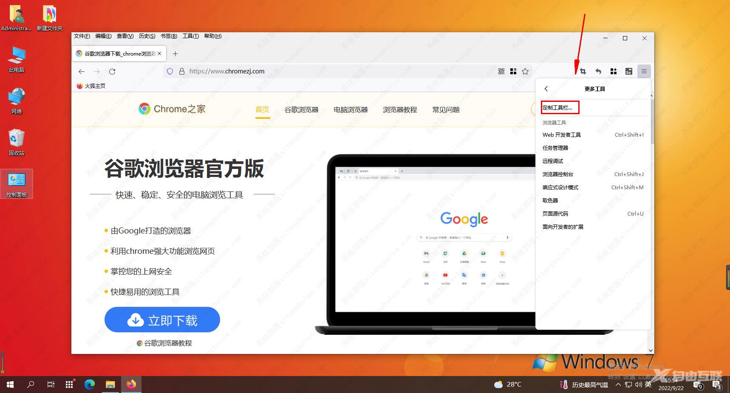Screen dimensions: 730x393
Task: Click the Firefox taskbar icon
Action: coord(131,385)
